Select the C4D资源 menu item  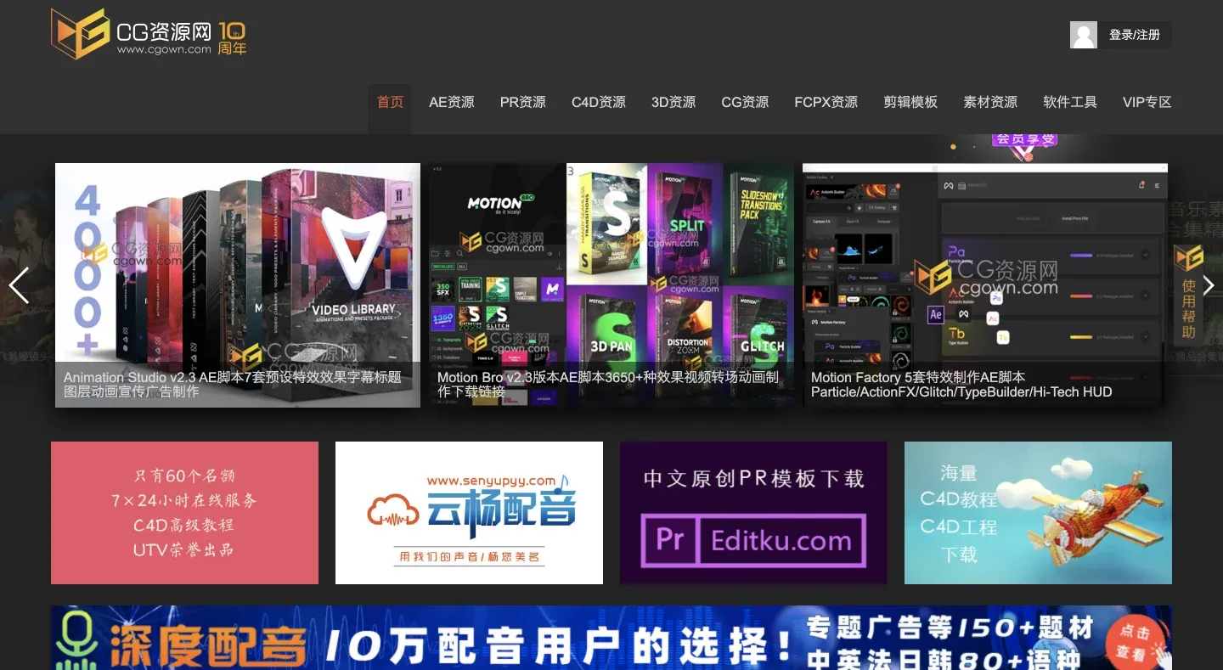click(599, 102)
